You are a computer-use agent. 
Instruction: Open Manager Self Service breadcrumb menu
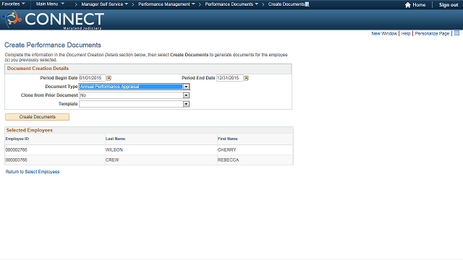[104, 4]
